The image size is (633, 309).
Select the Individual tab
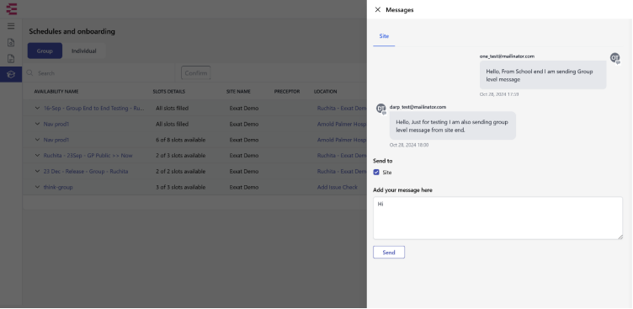coord(84,51)
